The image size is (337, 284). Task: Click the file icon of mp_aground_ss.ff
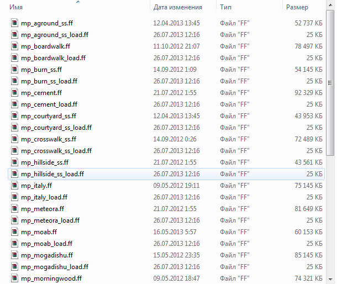(x=15, y=23)
